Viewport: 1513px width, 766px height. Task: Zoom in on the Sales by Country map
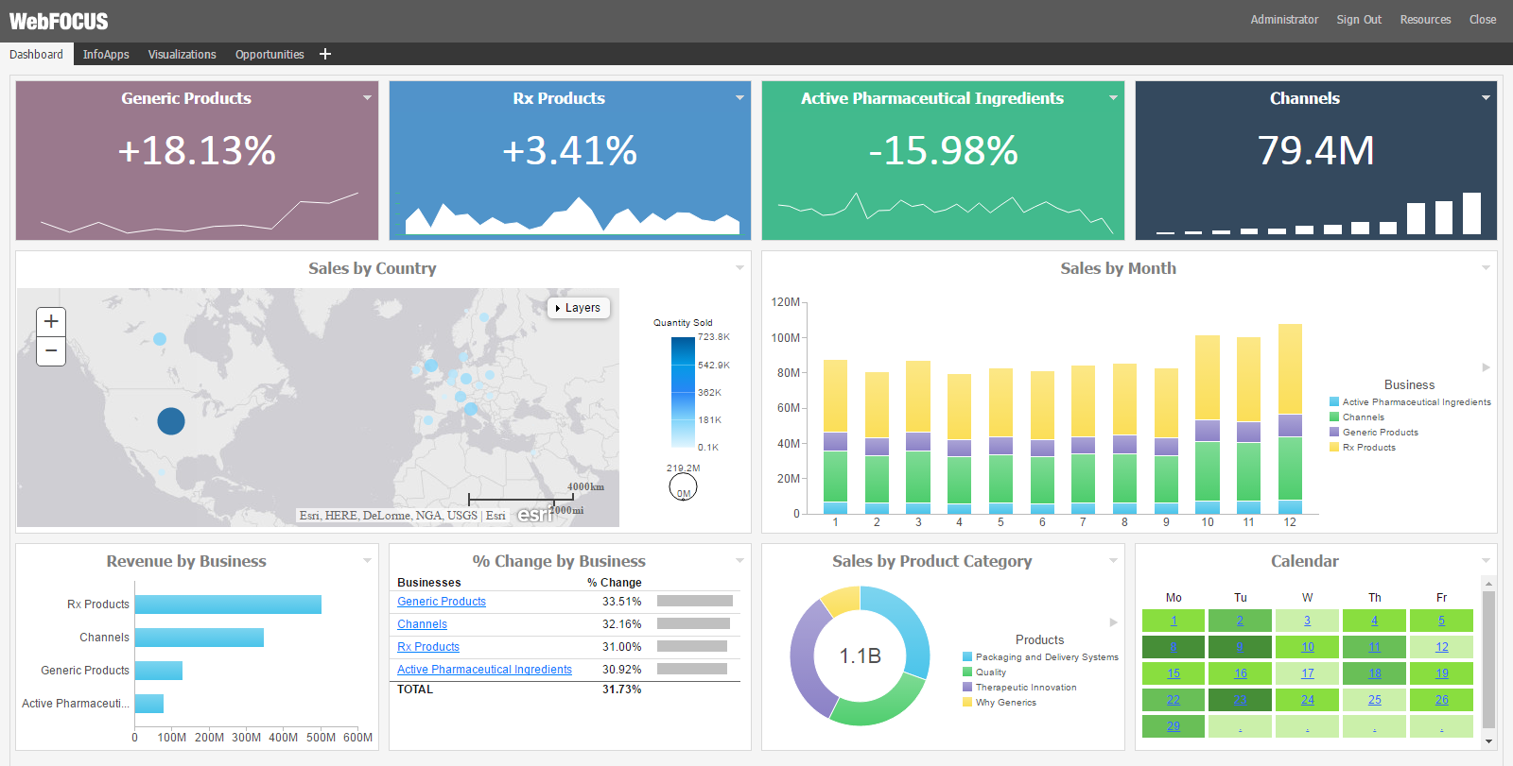click(x=51, y=321)
